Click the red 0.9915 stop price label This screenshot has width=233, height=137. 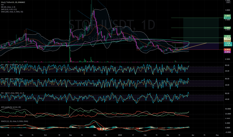[x=227, y=50]
